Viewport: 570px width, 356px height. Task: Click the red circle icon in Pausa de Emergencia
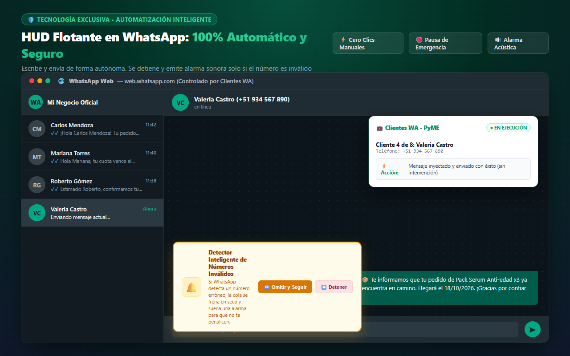(x=419, y=40)
